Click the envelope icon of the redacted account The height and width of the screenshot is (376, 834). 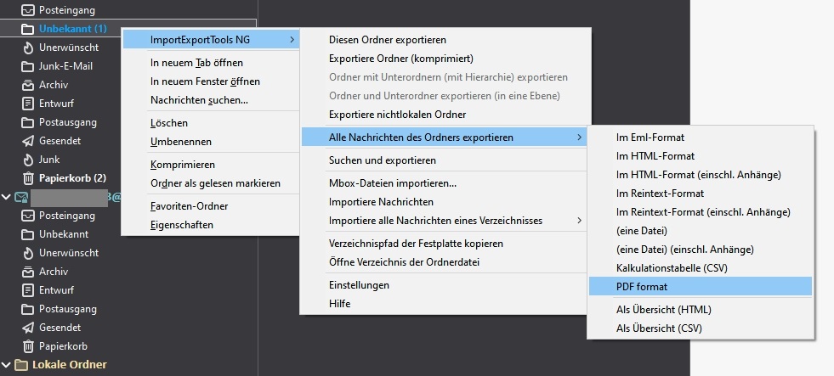[21, 197]
